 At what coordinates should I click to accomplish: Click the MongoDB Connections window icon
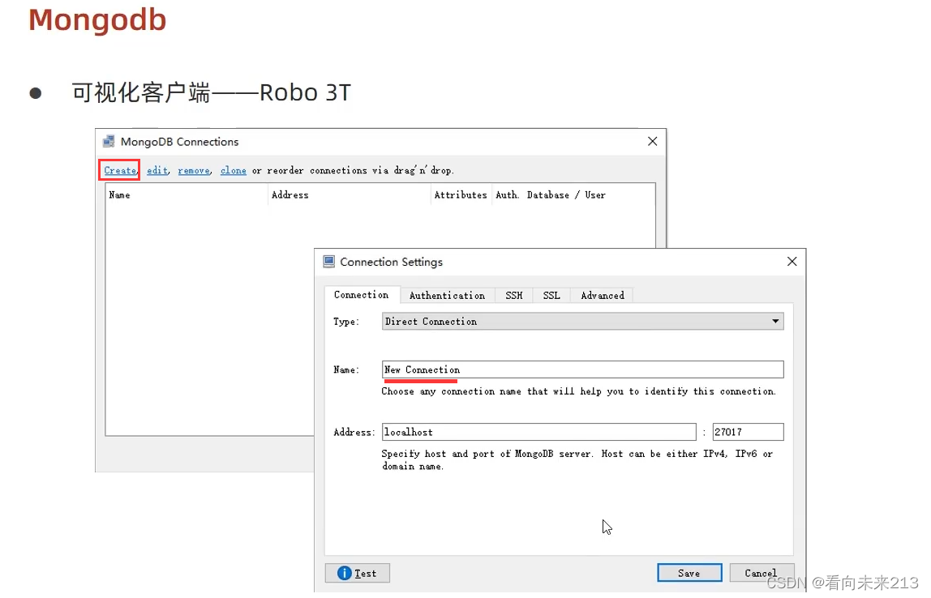[x=108, y=141]
